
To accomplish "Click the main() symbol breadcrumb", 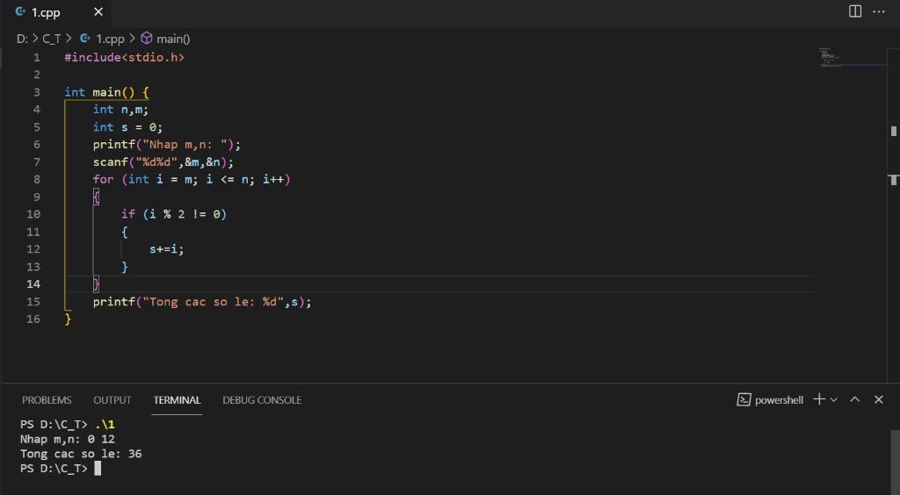I will click(x=173, y=39).
